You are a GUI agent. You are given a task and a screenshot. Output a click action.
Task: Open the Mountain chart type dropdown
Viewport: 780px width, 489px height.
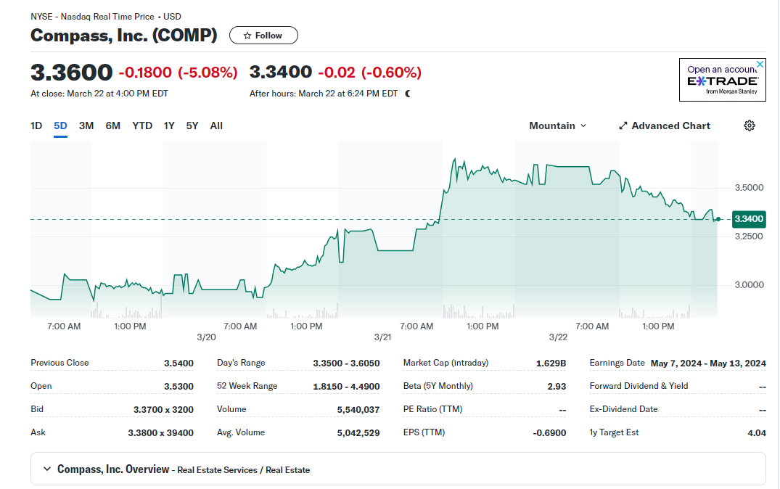point(558,126)
